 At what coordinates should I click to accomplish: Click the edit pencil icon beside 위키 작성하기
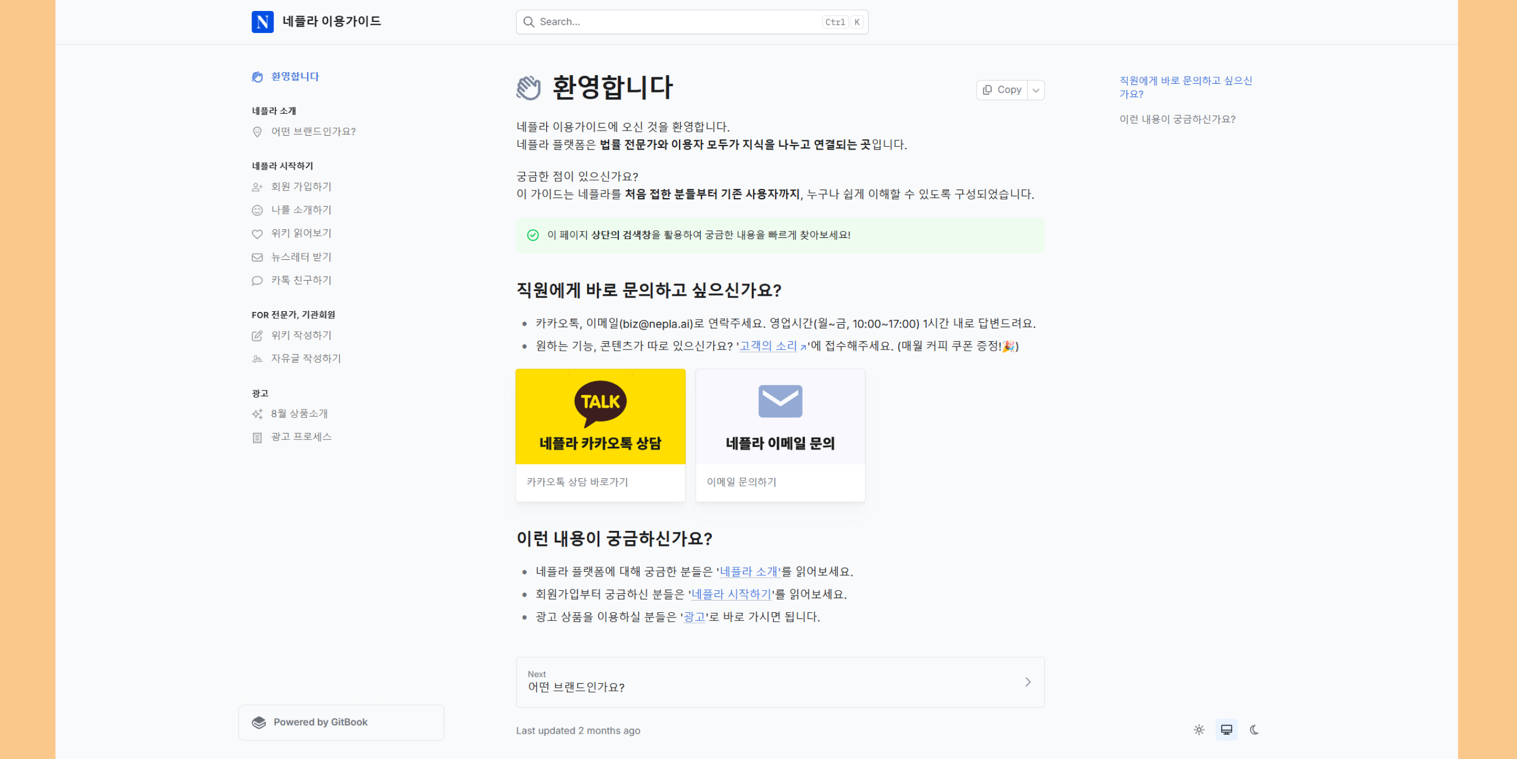(x=257, y=336)
